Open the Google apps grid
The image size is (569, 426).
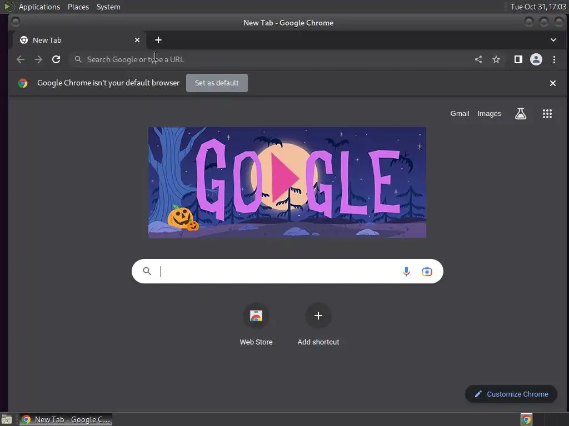[547, 114]
